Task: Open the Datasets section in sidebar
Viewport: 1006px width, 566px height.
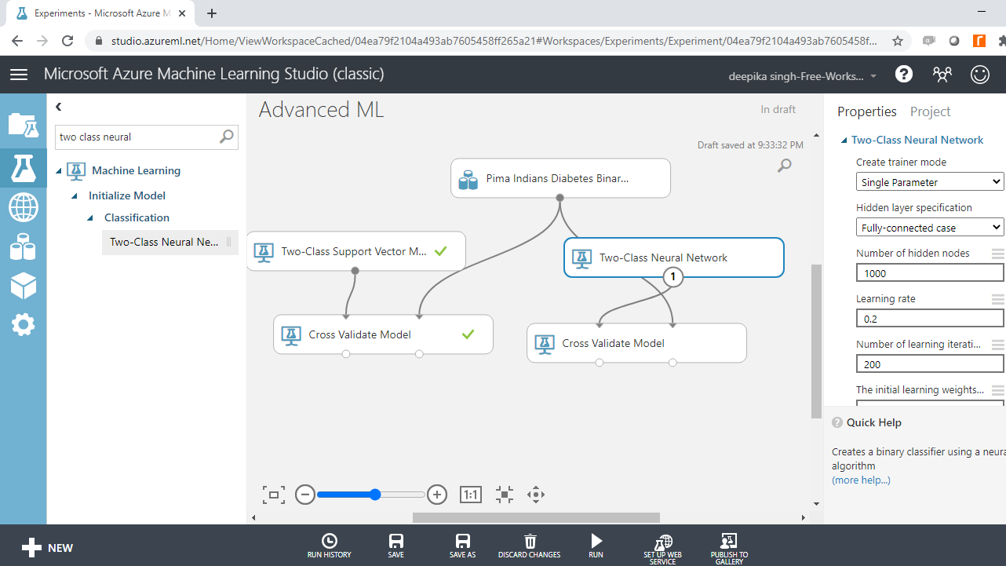Action: coord(23,247)
